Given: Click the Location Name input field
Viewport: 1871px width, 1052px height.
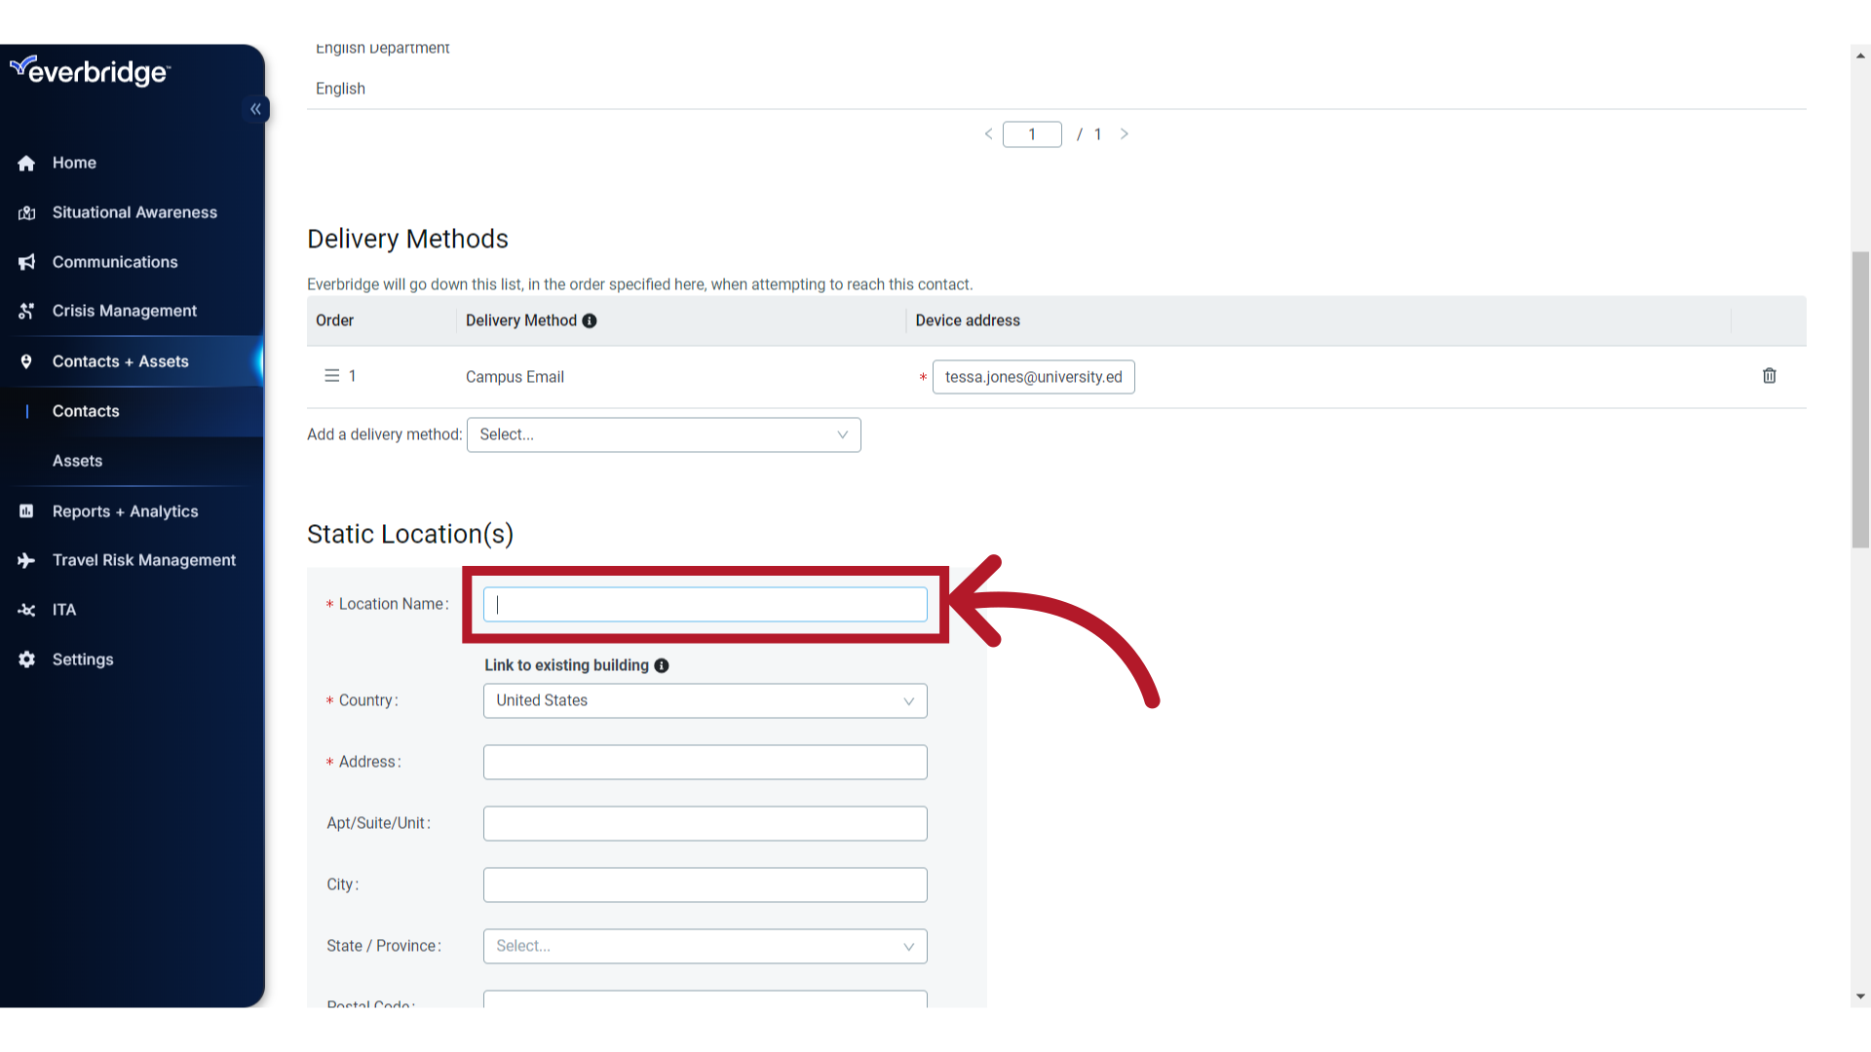Looking at the screenshot, I should (x=706, y=604).
